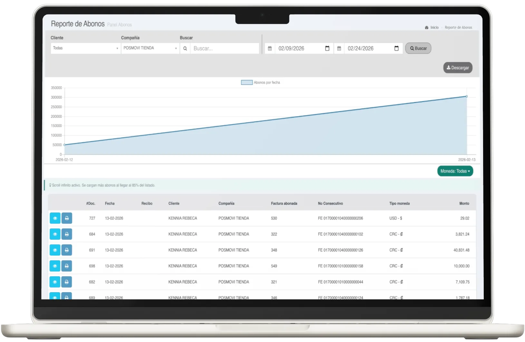View details of document 684 via eye icon
The image size is (525, 342).
[x=55, y=234]
